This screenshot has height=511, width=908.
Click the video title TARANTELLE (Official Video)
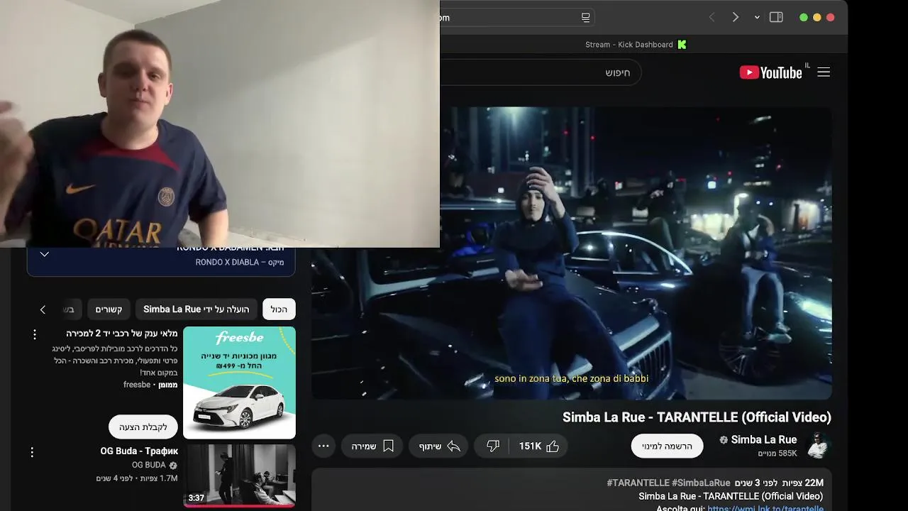tap(697, 417)
